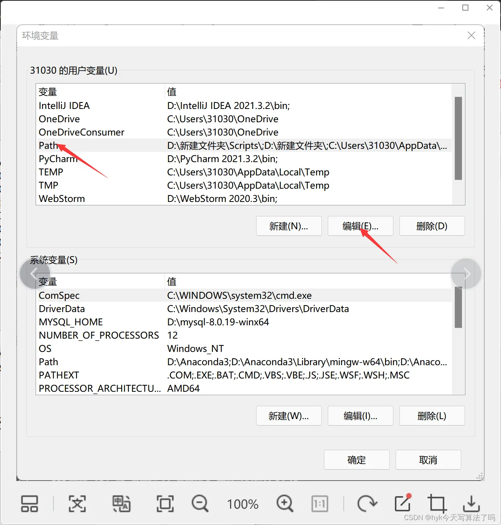This screenshot has height=525, width=501.
Task: Select the crop tool icon
Action: click(437, 504)
